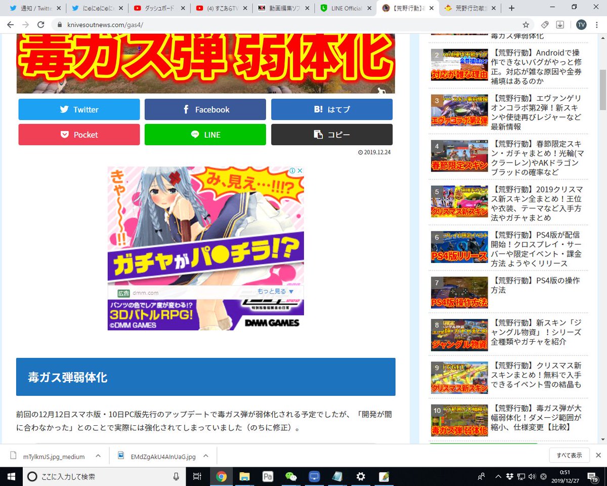This screenshot has height=486, width=607.
Task: Click ranking 8 ジャングル物資 thumbnail
Action: 459,335
